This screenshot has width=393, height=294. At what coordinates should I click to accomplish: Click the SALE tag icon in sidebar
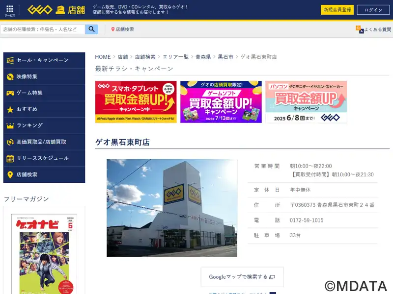point(10,60)
